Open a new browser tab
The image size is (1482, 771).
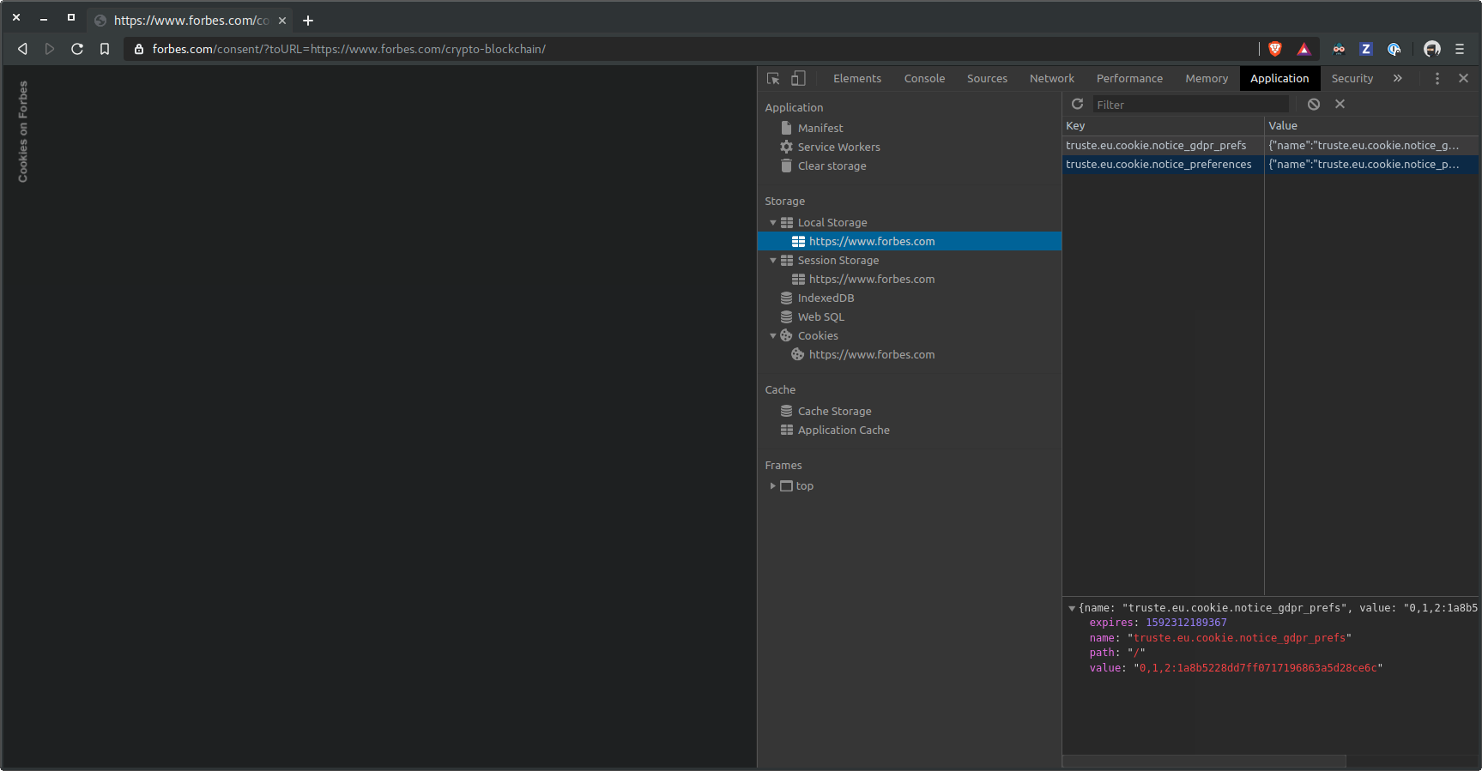click(x=308, y=20)
